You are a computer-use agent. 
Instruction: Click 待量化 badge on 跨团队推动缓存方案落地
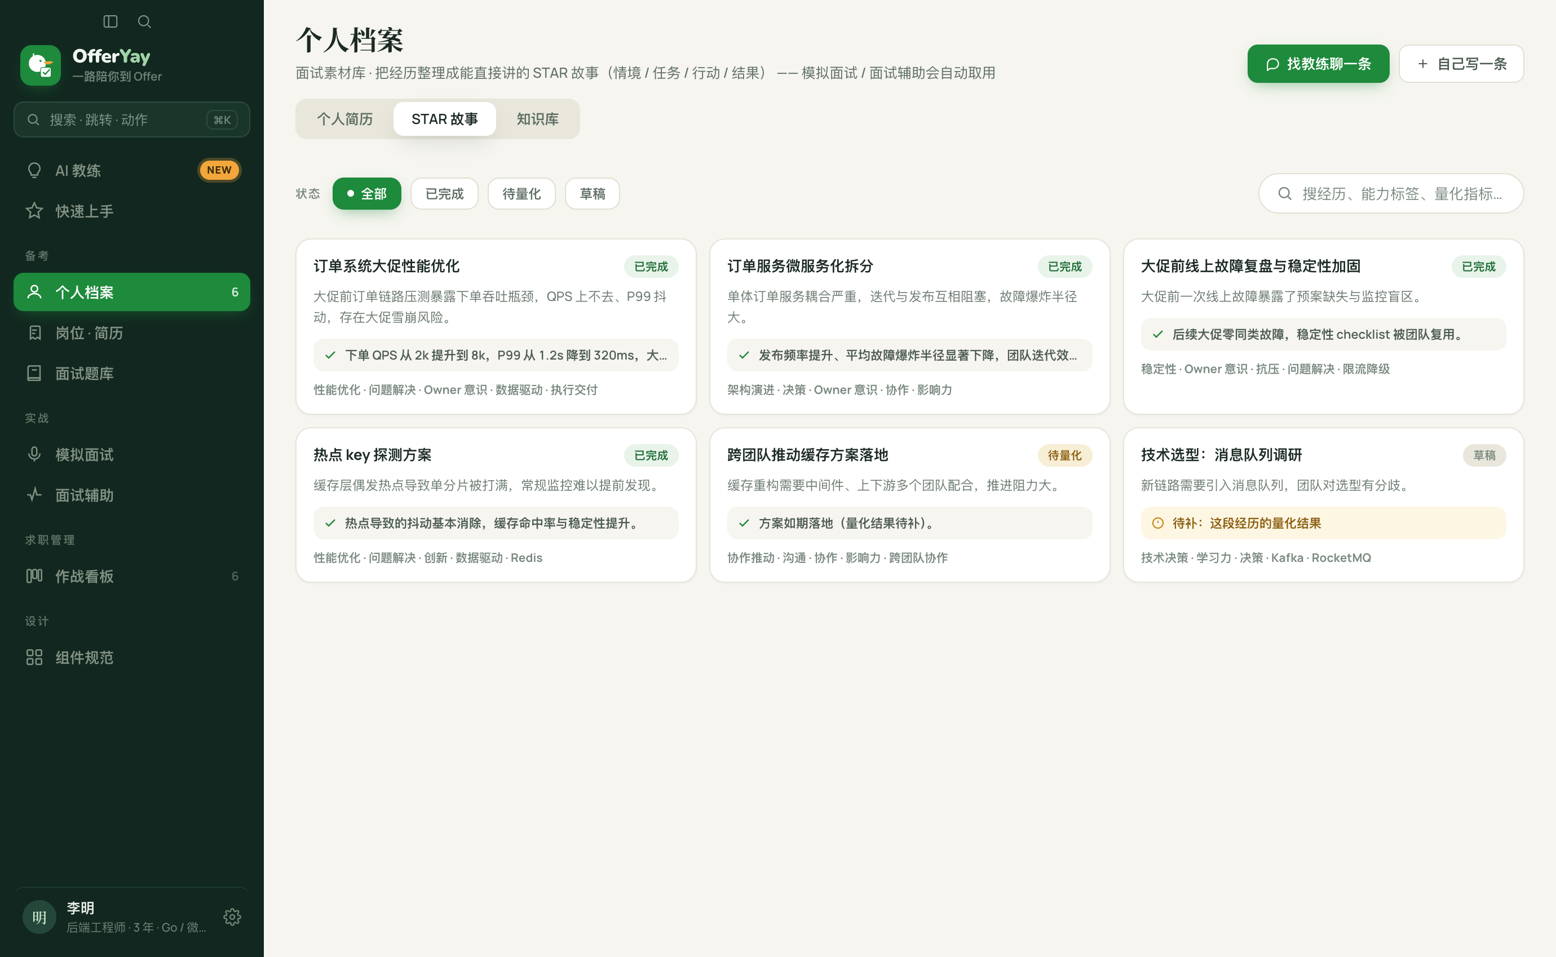click(1065, 455)
